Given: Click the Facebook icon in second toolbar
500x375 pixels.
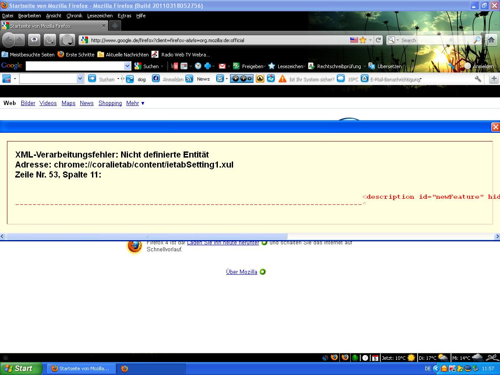Looking at the screenshot, I should (x=156, y=79).
